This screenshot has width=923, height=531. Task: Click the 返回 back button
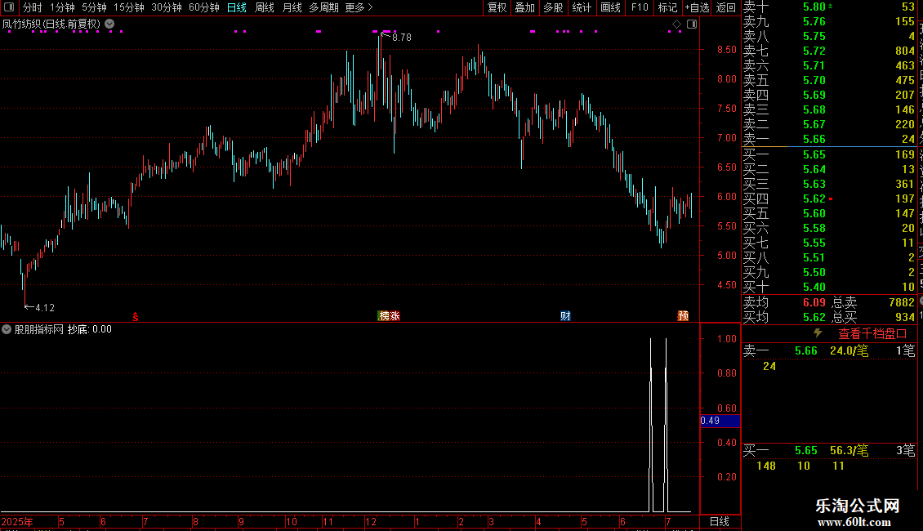[x=726, y=7]
